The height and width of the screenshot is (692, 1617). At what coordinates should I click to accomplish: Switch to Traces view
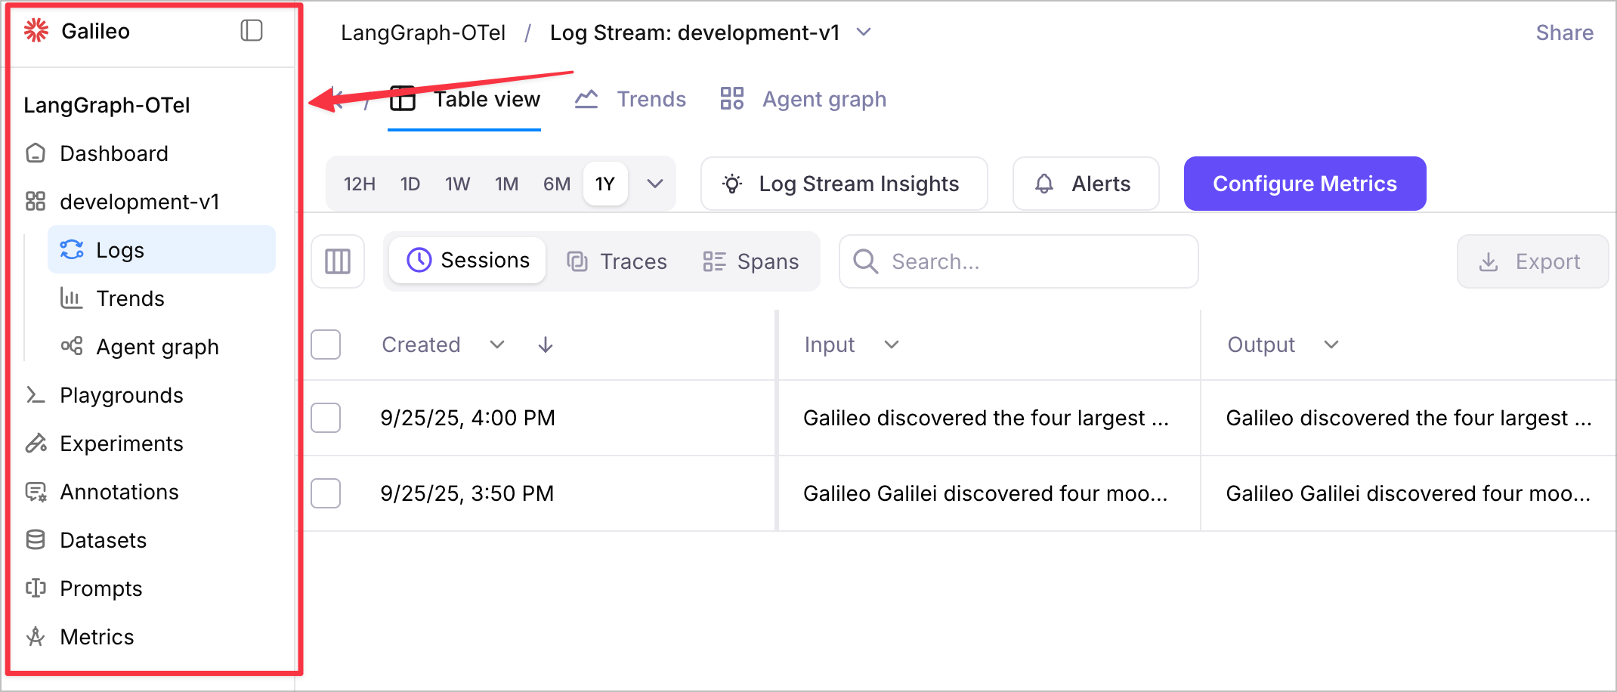[617, 261]
